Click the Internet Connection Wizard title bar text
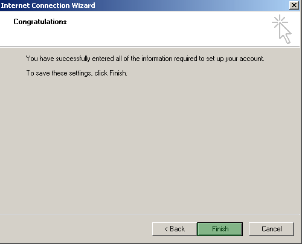Image resolution: width=302 pixels, height=244 pixels. (48, 5)
